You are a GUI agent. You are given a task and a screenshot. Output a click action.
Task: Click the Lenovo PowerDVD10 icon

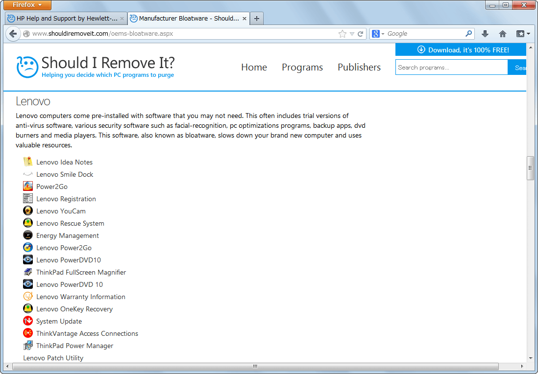[x=28, y=260]
